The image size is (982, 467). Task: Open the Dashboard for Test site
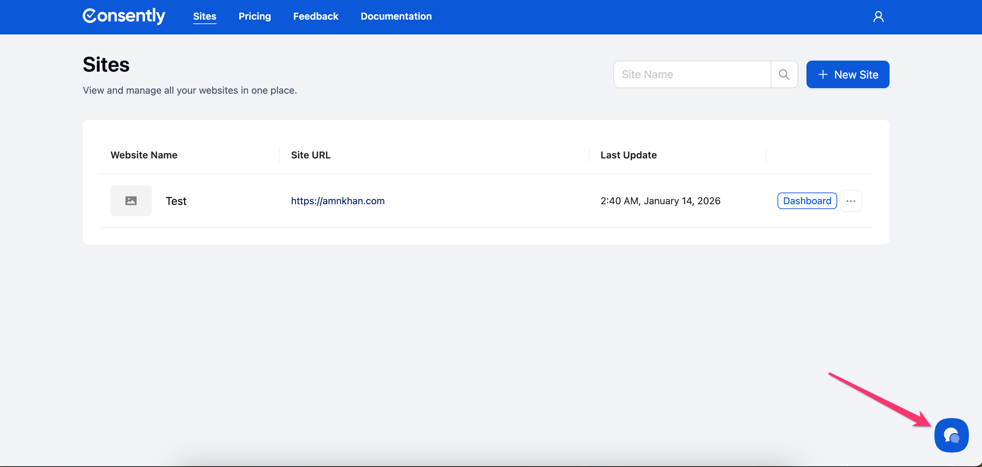click(x=806, y=201)
